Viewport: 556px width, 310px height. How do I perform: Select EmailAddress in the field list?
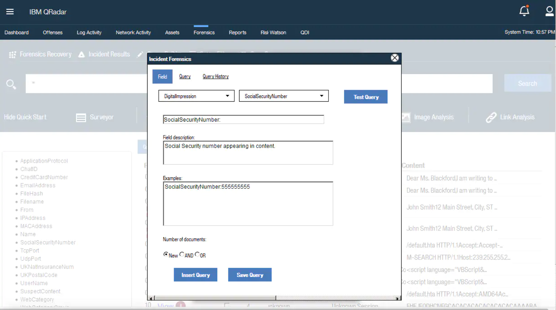[38, 185]
